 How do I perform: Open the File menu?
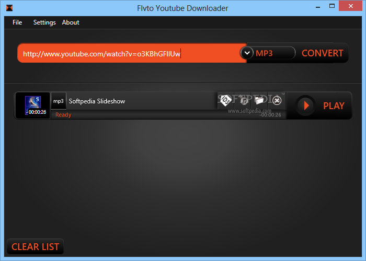(17, 22)
